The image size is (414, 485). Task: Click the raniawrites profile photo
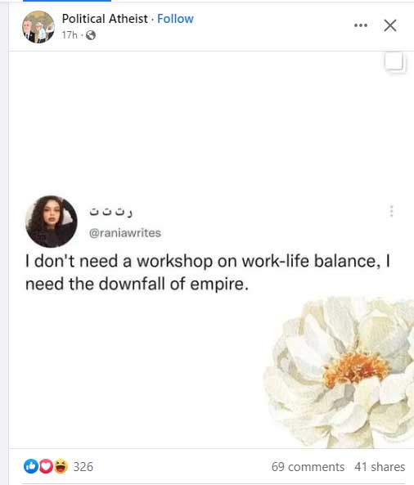pos(52,222)
